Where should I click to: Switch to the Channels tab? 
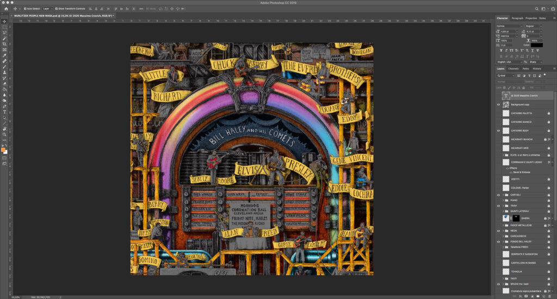513,68
